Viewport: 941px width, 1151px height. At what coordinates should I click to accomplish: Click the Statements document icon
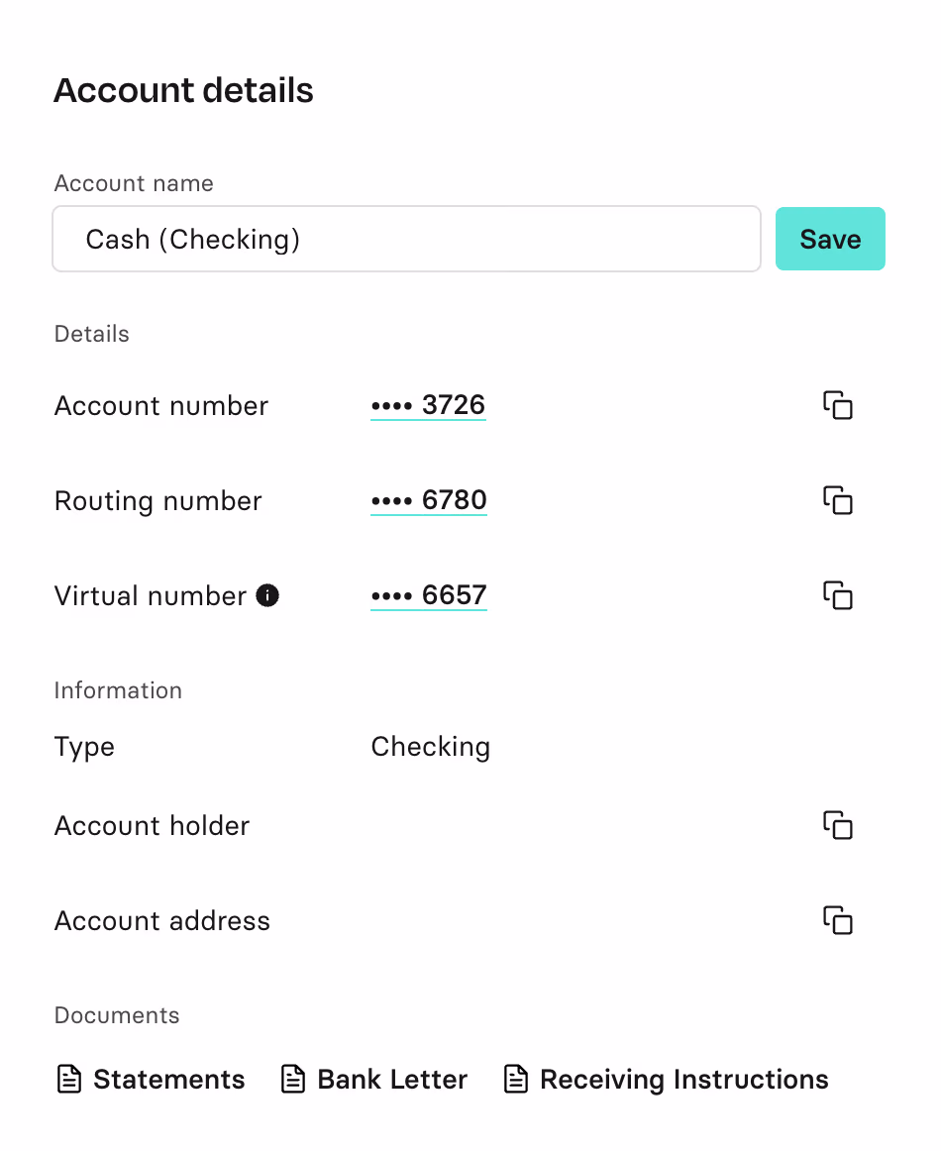pos(68,1079)
